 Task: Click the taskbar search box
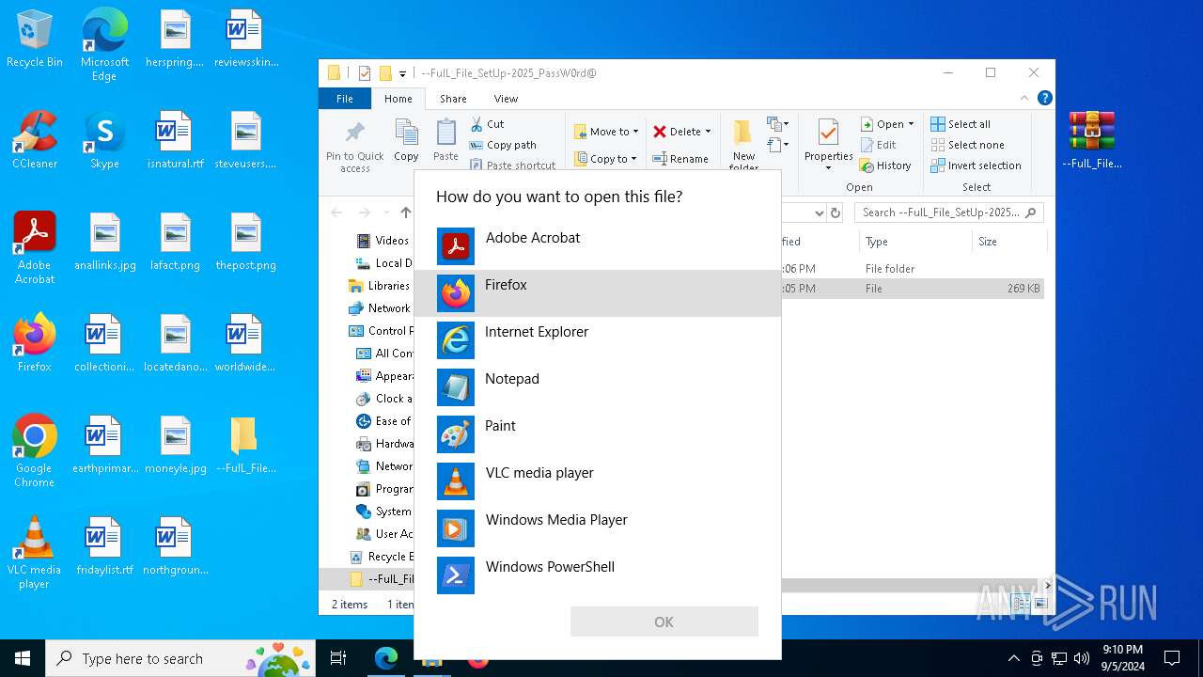(180, 658)
